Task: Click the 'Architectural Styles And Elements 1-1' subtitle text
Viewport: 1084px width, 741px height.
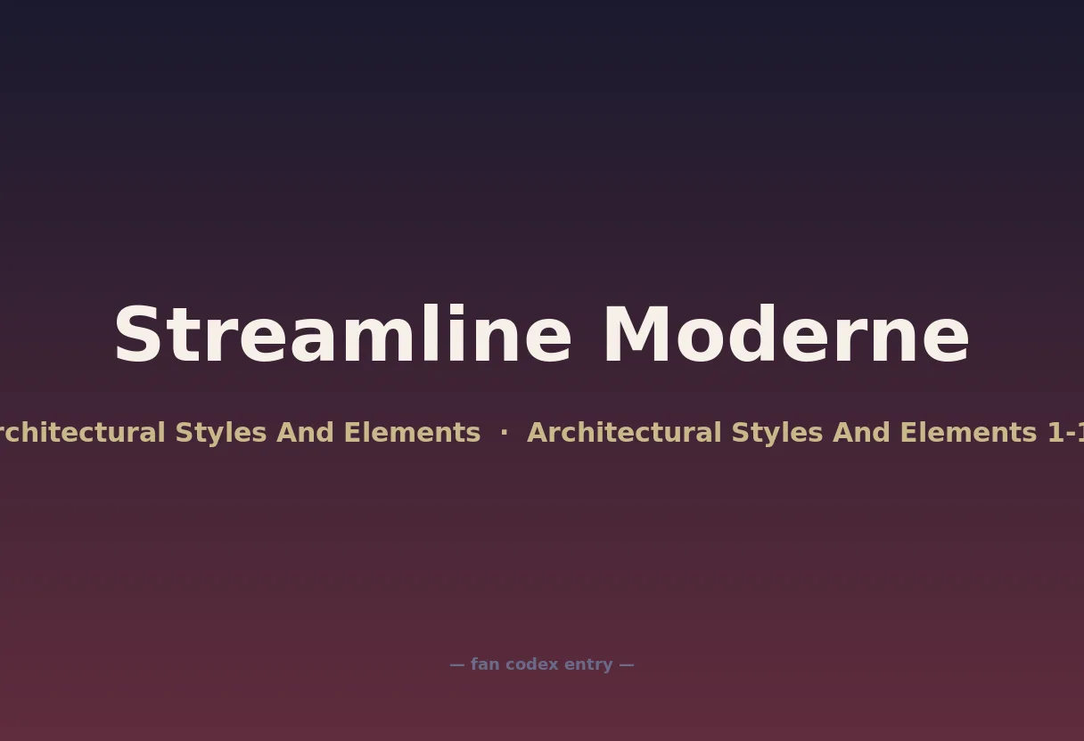Action: point(806,433)
